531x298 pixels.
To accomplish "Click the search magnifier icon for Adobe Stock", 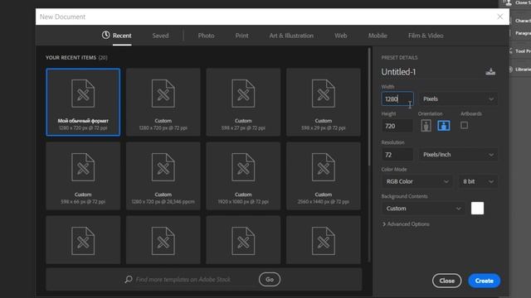I will (x=129, y=280).
